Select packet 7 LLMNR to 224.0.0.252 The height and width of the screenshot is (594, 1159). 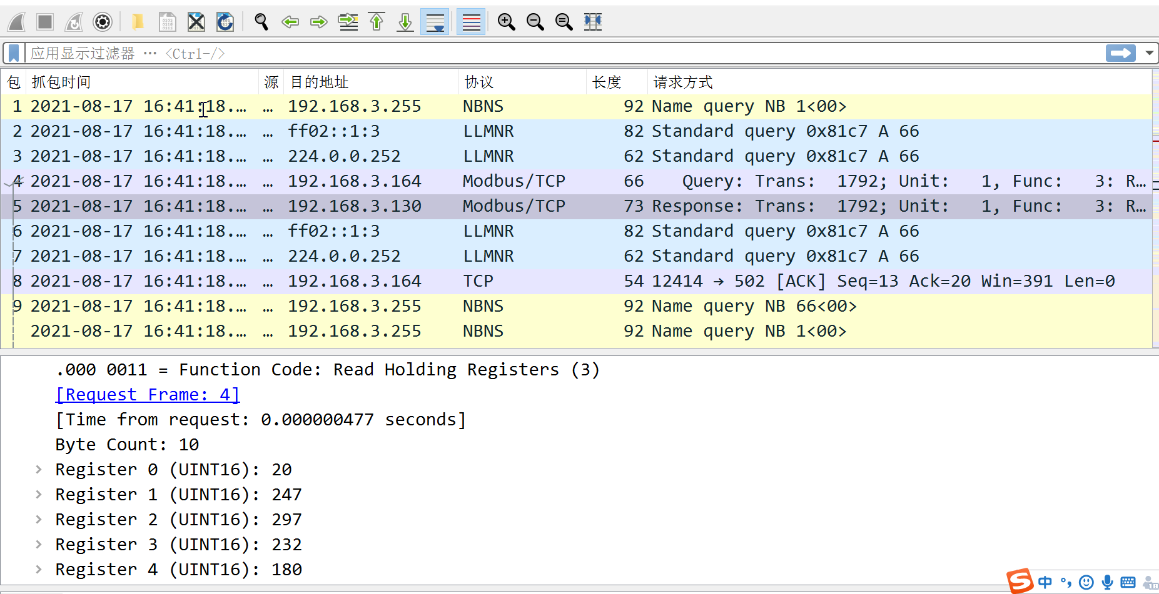pyautogui.click(x=575, y=256)
